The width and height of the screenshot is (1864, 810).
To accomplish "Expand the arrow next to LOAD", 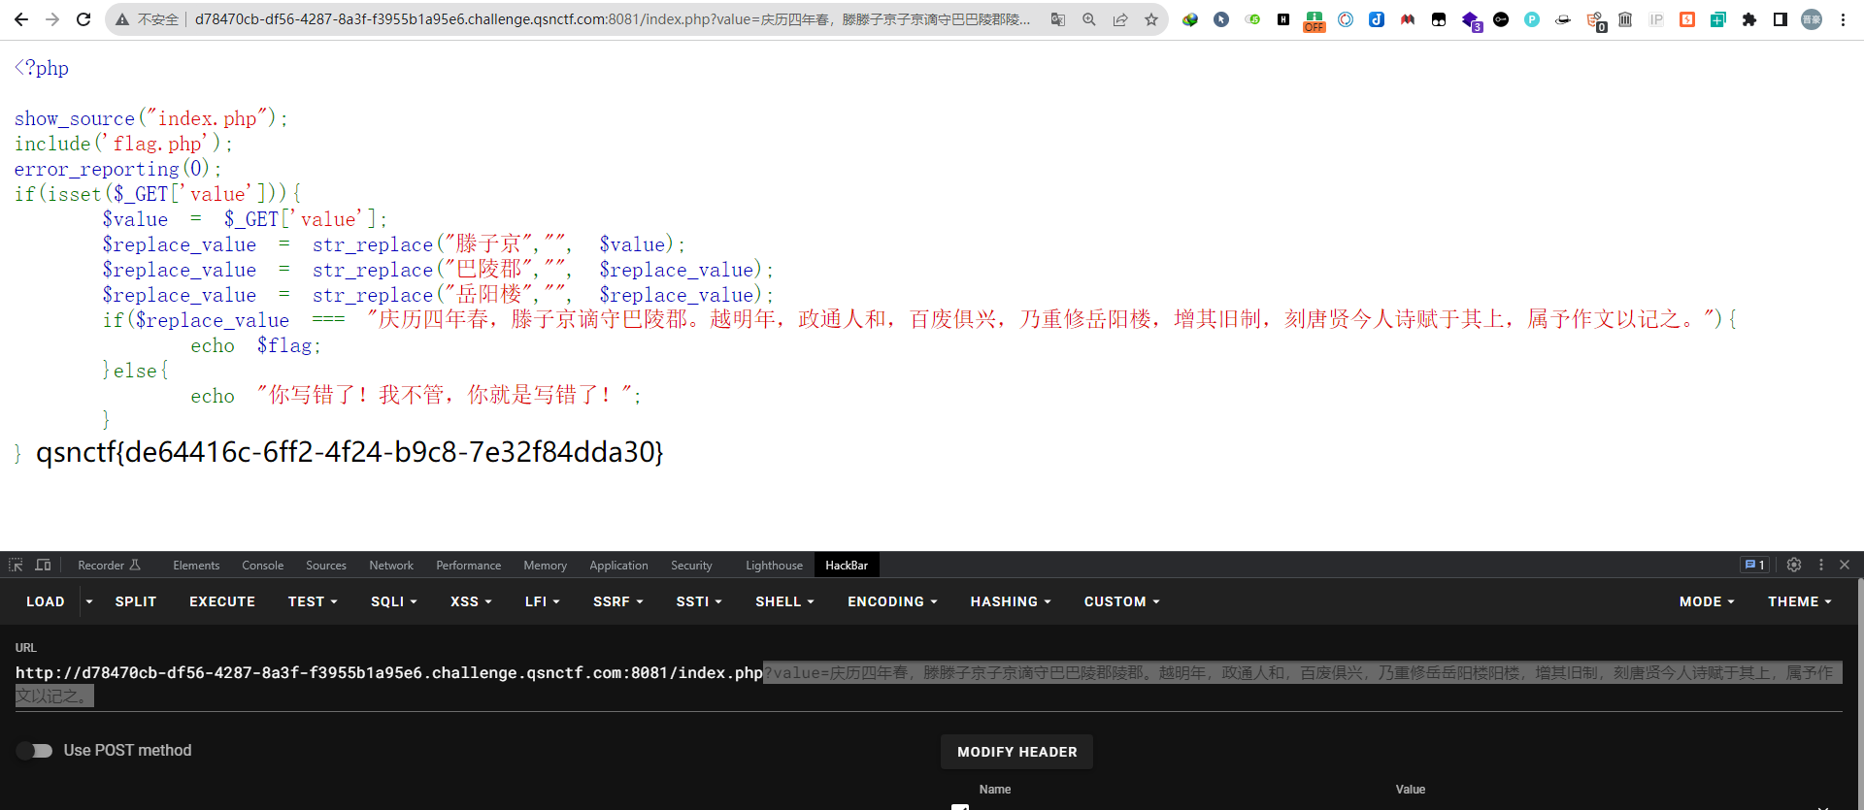I will click(89, 601).
